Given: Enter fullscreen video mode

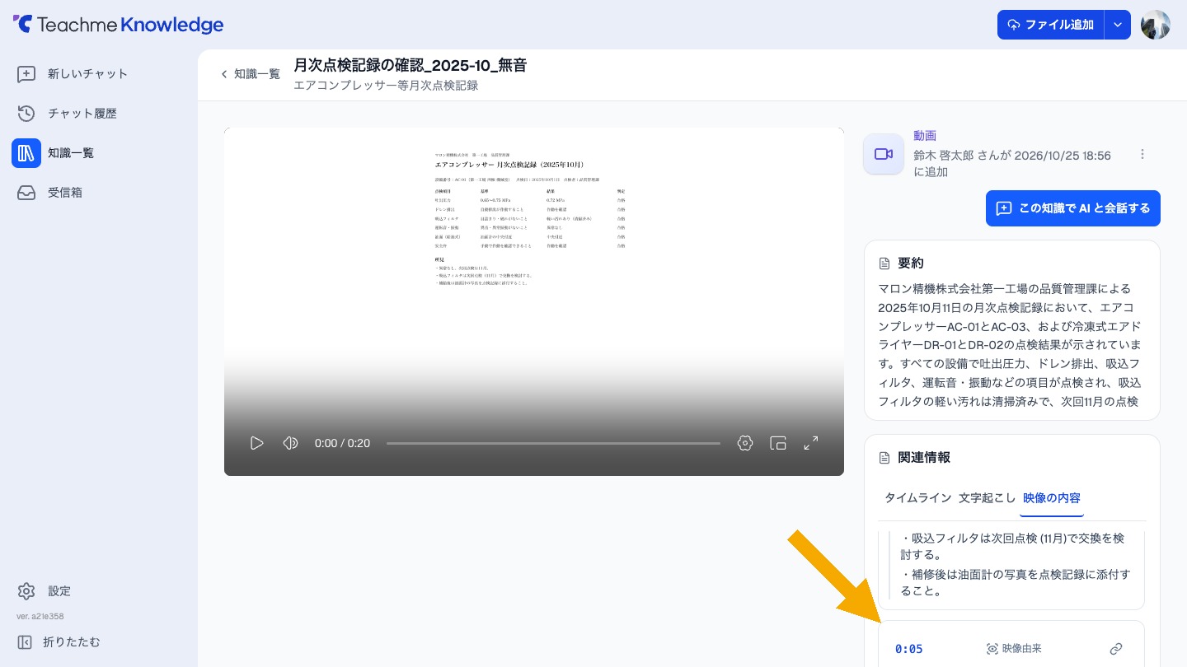Looking at the screenshot, I should [x=811, y=443].
